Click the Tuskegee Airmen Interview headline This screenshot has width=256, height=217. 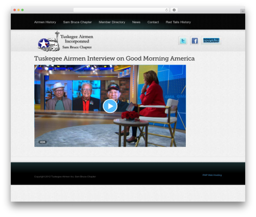coord(114,58)
